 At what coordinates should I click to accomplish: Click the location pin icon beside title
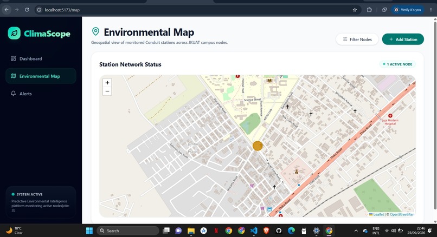click(95, 31)
